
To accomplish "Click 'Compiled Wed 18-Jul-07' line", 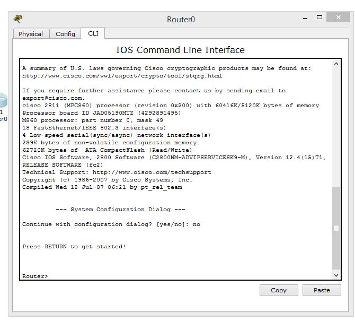I will pyautogui.click(x=102, y=187).
